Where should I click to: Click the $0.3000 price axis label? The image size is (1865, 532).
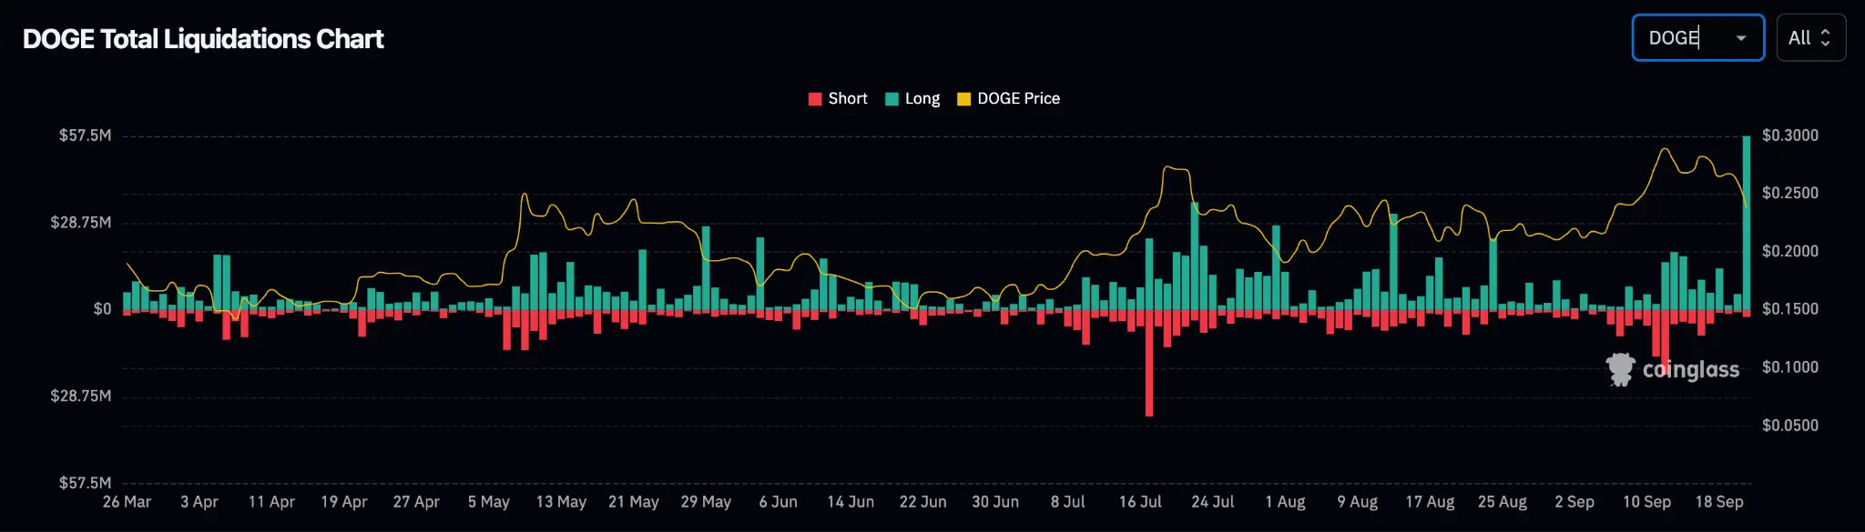1790,136
